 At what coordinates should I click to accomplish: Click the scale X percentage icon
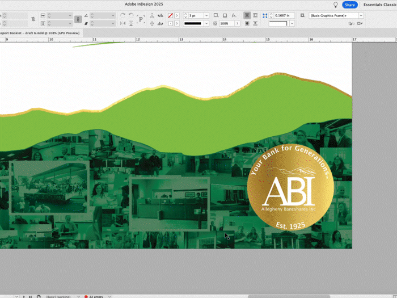(x=43, y=16)
